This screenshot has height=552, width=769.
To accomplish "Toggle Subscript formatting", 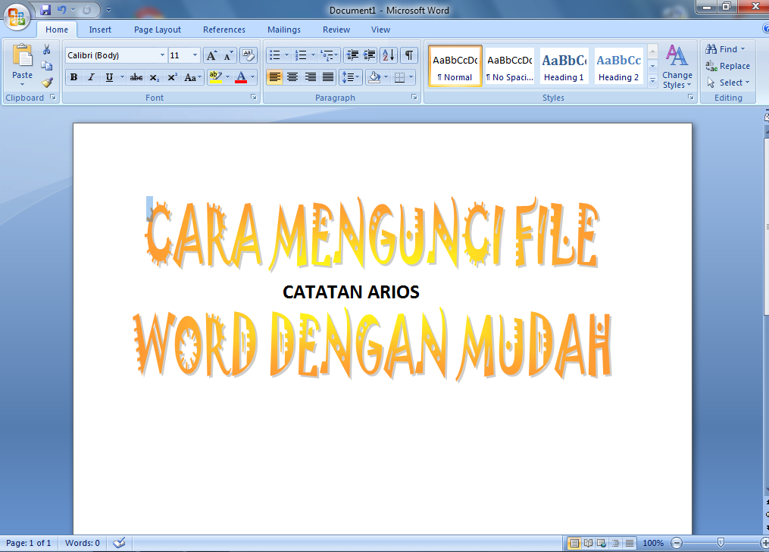I will tap(154, 77).
